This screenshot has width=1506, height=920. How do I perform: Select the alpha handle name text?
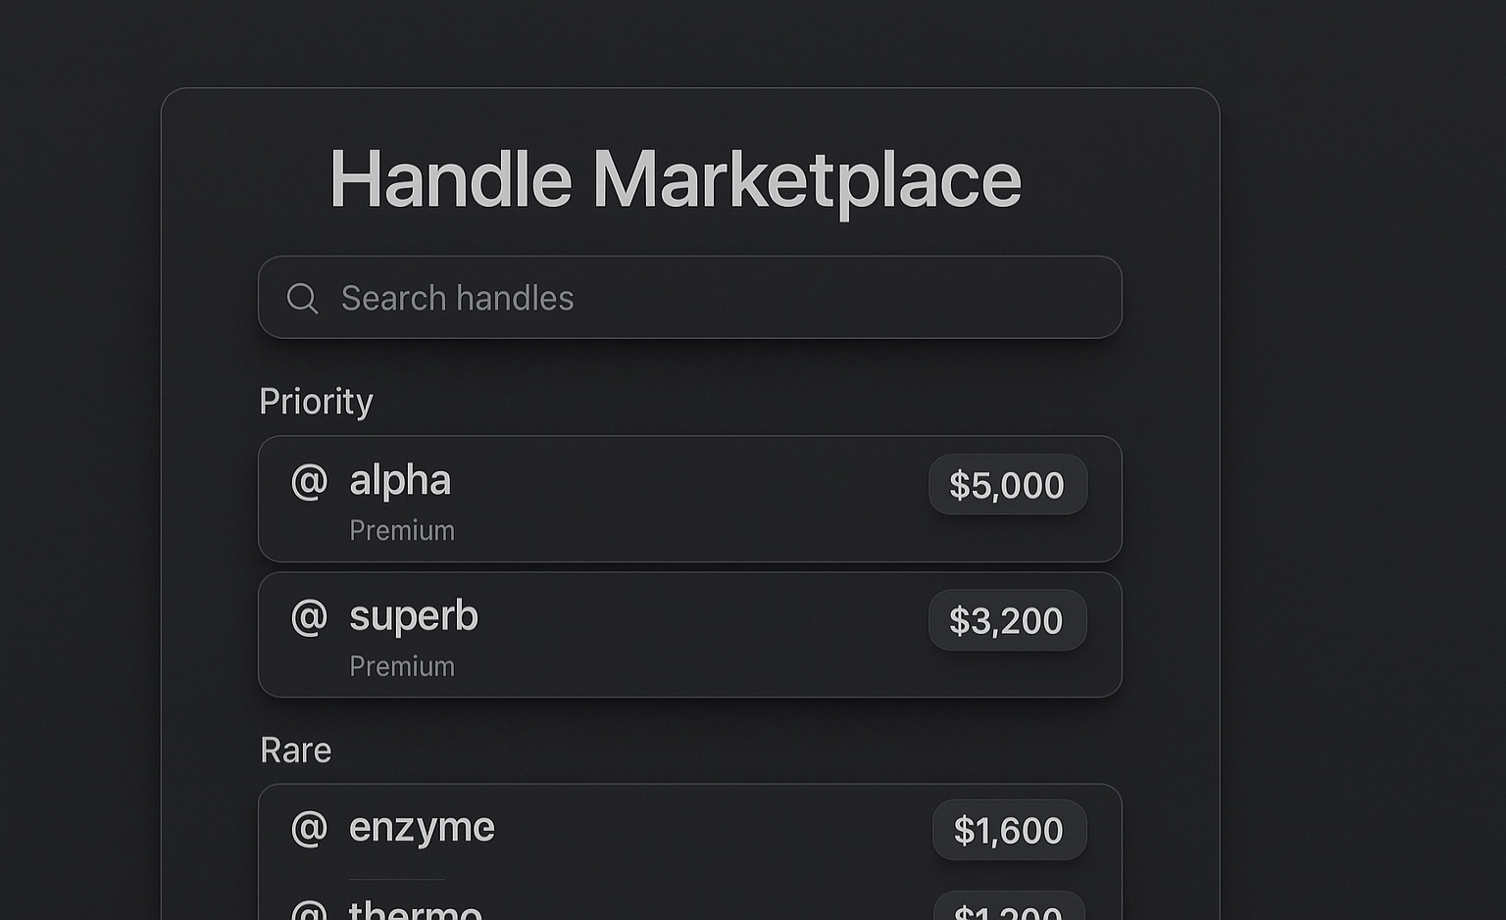pyautogui.click(x=400, y=481)
